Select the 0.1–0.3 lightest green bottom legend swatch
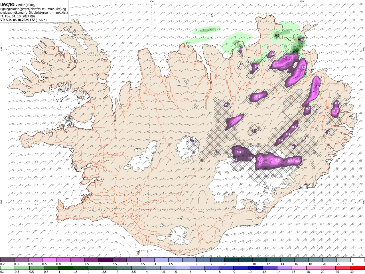365x274 pixels. tap(7, 268)
